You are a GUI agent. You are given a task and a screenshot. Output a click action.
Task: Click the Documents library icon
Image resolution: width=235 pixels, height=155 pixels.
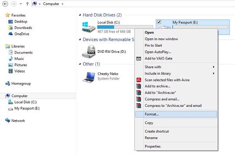(x=11, y=52)
